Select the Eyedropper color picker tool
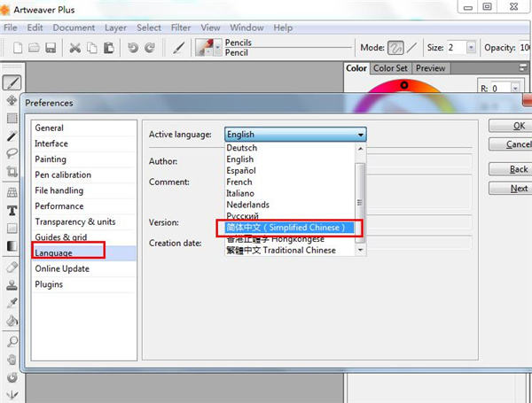The height and width of the screenshot is (403, 532). pos(12,303)
